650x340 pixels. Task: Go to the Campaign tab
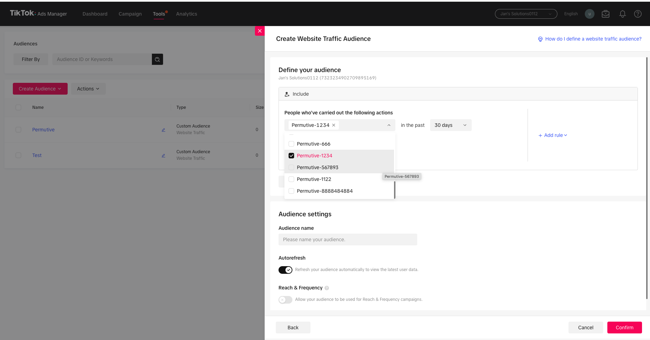click(130, 14)
